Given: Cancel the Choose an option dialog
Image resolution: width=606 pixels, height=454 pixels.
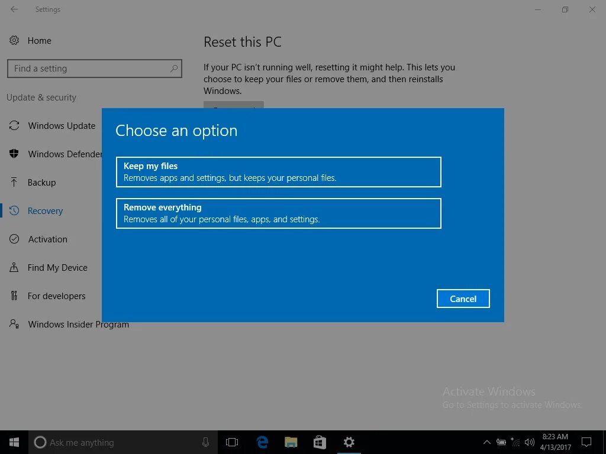Looking at the screenshot, I should coord(463,299).
